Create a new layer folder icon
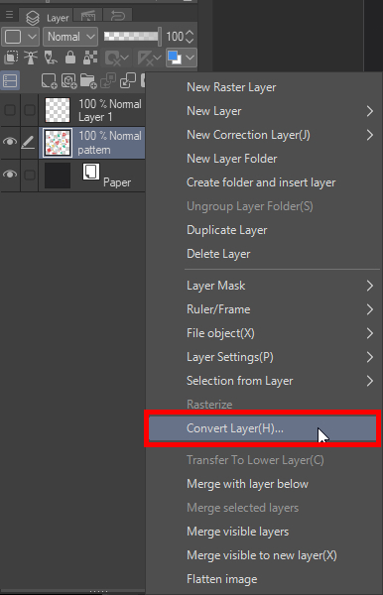 (x=88, y=81)
